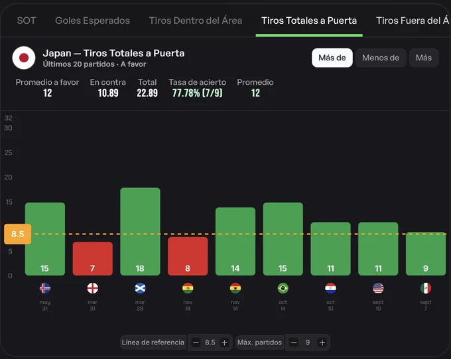The image size is (451, 359).
Task: Click the Oct 14 bar showing 15
Action: tap(283, 239)
